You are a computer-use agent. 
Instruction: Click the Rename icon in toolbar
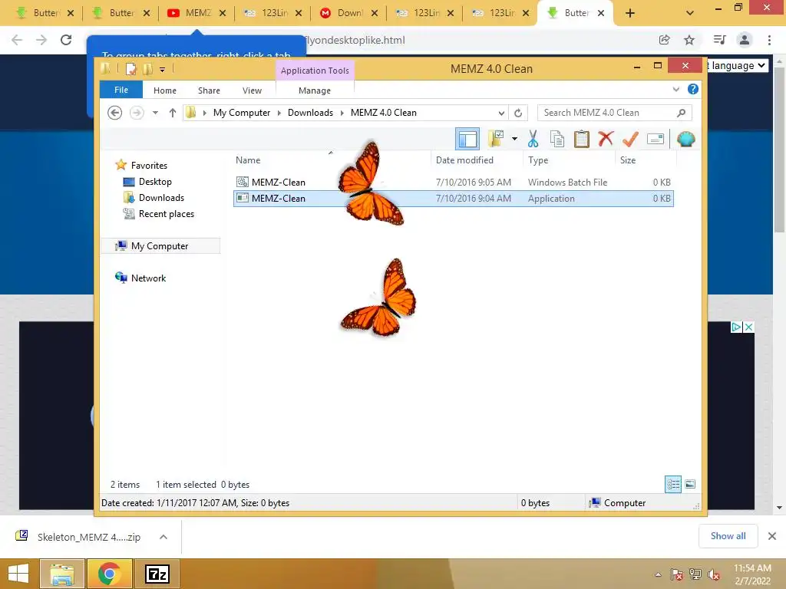(x=656, y=139)
